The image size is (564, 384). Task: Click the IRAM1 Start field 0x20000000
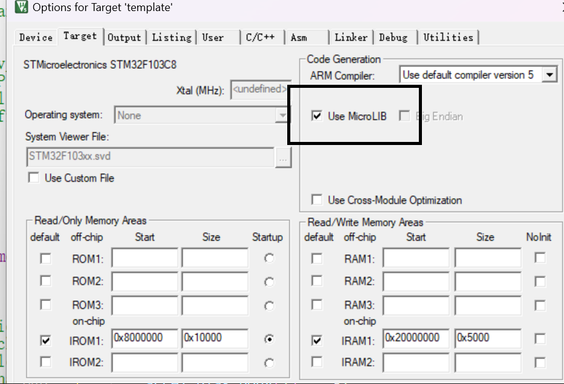416,338
